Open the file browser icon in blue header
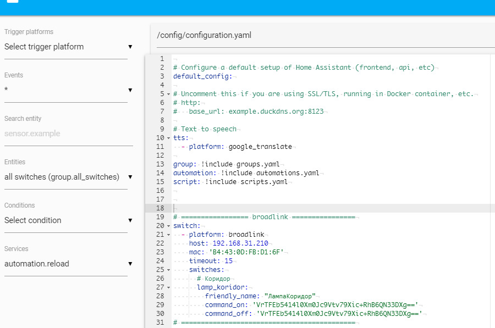The image size is (495, 328). point(12,1)
